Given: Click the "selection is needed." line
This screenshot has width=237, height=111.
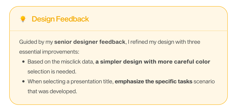Looking at the screenshot, I should 52,72.
